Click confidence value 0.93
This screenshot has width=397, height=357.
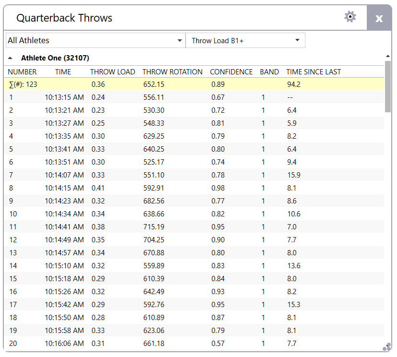click(x=218, y=292)
